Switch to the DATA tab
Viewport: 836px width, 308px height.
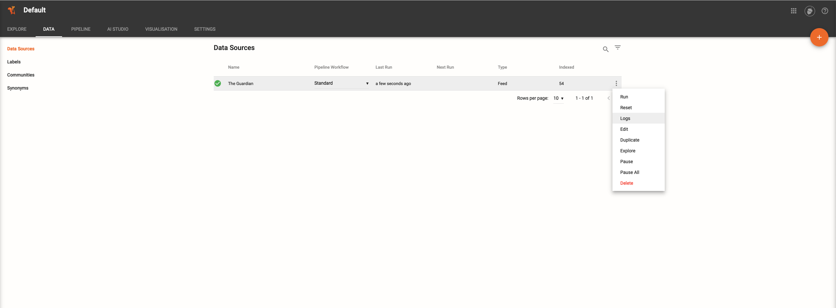[x=49, y=29]
